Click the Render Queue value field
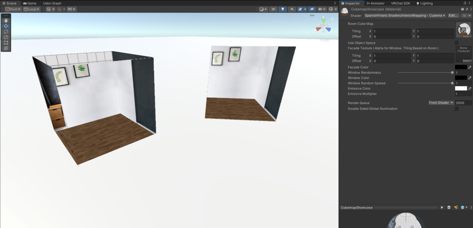 click(463, 103)
